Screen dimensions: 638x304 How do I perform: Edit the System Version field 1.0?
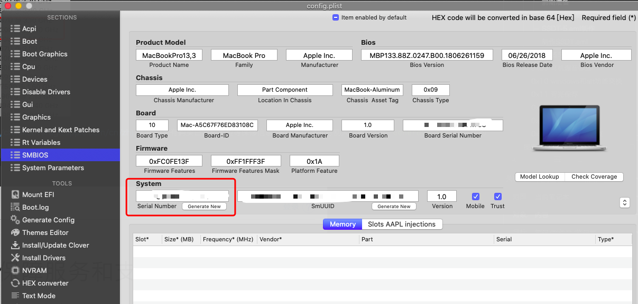[x=442, y=197]
